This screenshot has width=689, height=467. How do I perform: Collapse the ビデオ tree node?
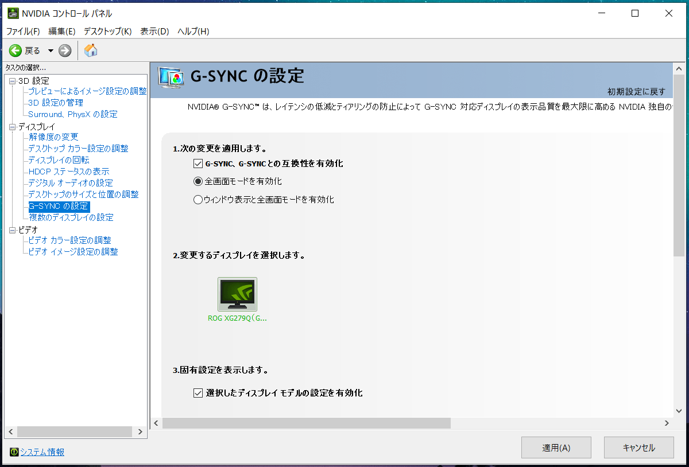pyautogui.click(x=13, y=230)
